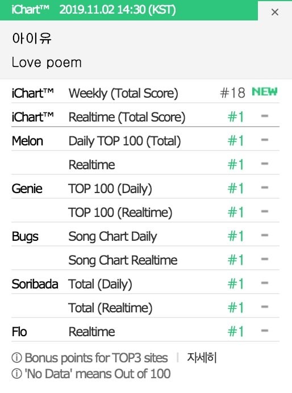Click the info icon beside Bonus points
Viewport: 292px width, 393px height.
tap(17, 358)
